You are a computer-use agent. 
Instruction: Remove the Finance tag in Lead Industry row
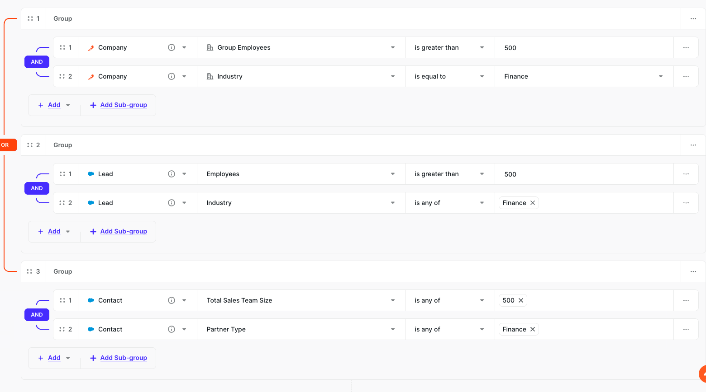pyautogui.click(x=533, y=203)
